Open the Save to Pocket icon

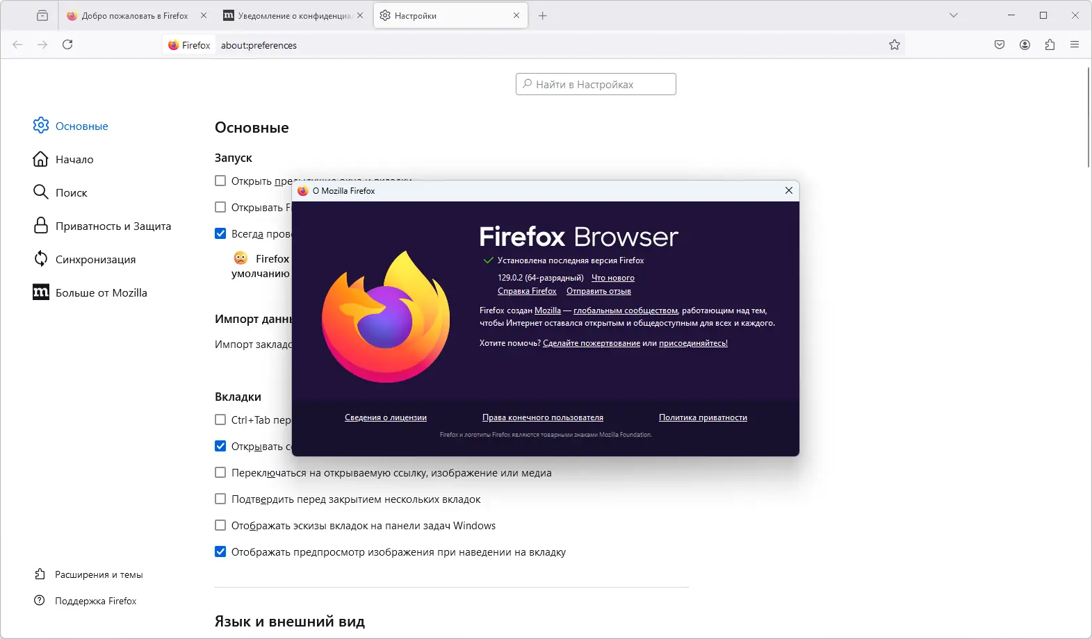[1000, 44]
